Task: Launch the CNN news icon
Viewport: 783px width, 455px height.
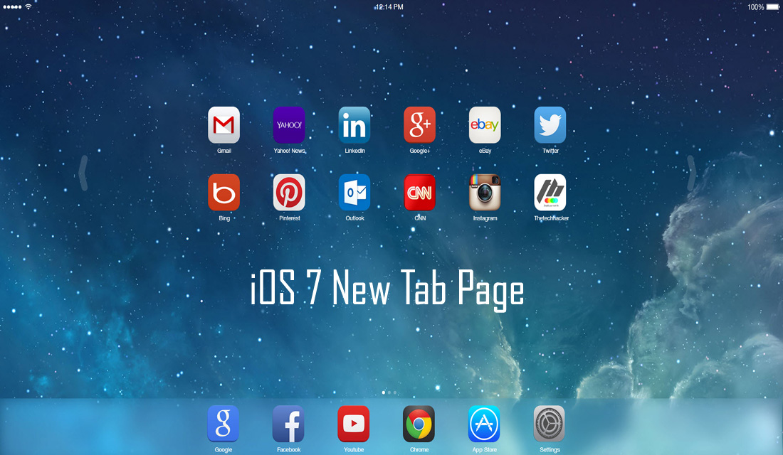Action: [419, 193]
